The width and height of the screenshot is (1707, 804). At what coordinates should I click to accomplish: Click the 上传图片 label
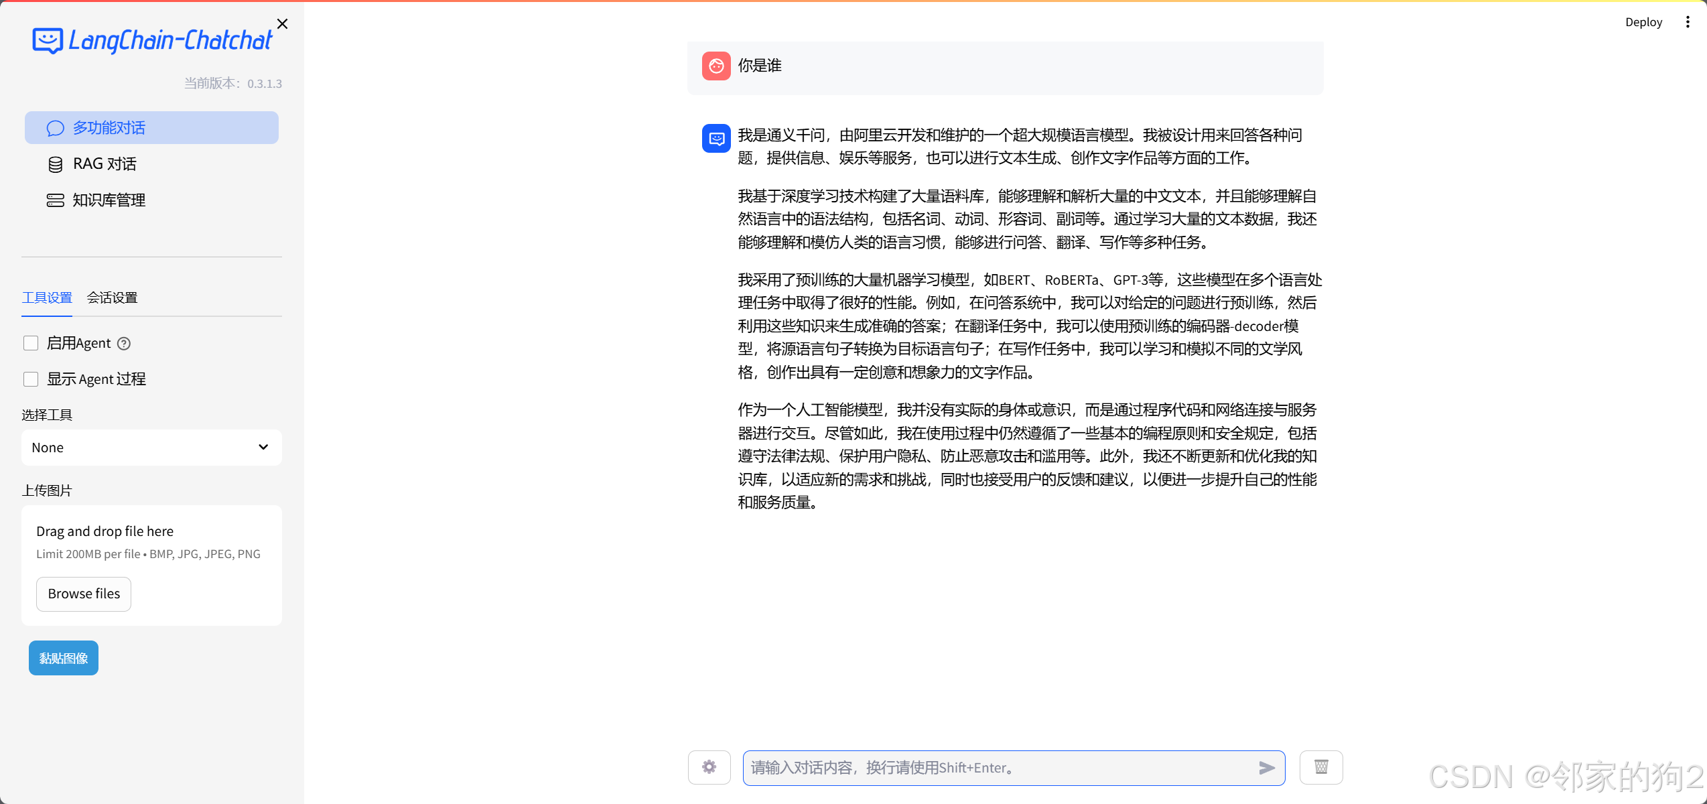click(47, 490)
